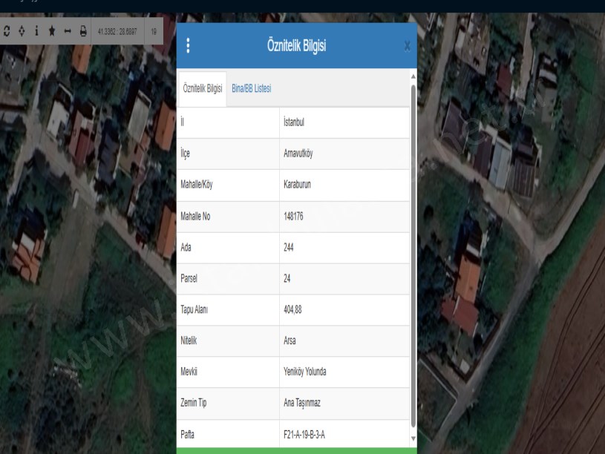Click the crosshair locate icon
Viewport: 605px width, 454px height.
tap(22, 31)
